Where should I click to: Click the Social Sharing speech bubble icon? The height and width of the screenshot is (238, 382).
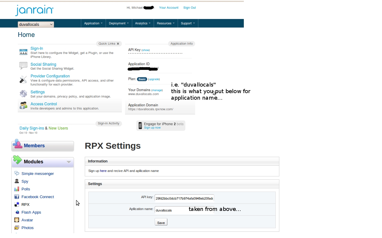[x=23, y=65]
